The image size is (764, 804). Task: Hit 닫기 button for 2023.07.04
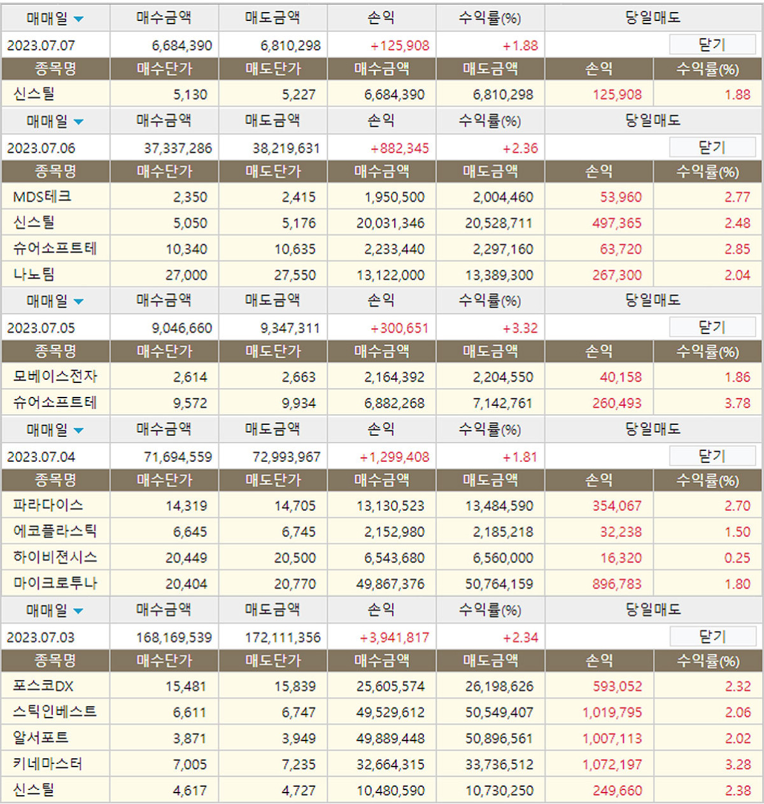pos(712,456)
